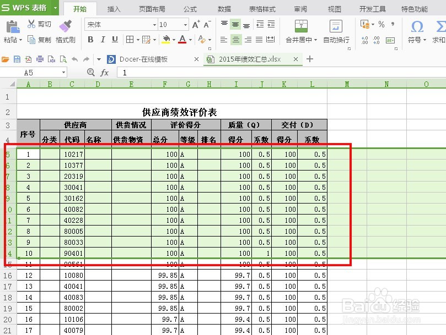Screen dimensions: 446x335
Task: Click the decrease indent icon
Action: pos(260,24)
